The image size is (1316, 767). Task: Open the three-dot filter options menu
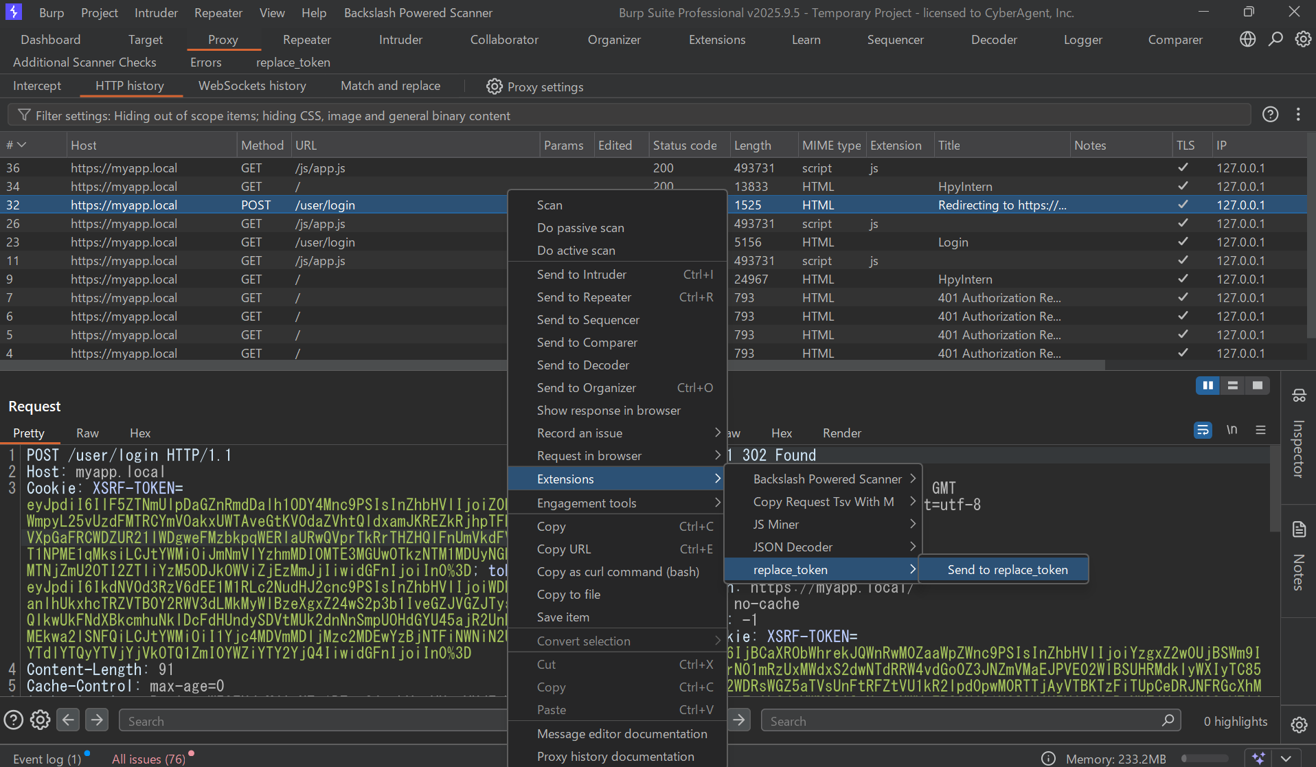click(x=1298, y=115)
